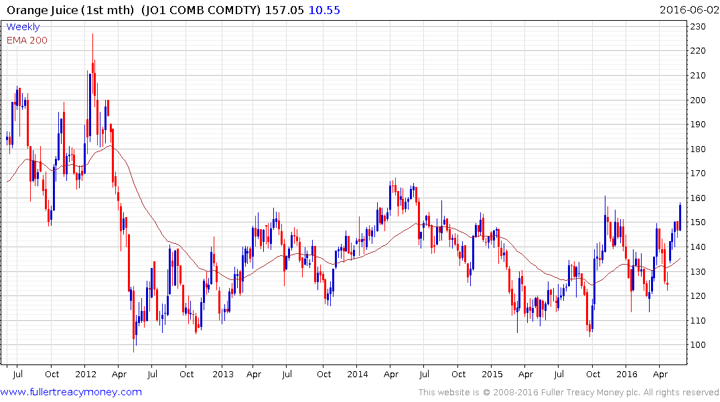Viewport: 720px width, 402px height.
Task: Click the 210 price axis label
Action: [x=698, y=75]
